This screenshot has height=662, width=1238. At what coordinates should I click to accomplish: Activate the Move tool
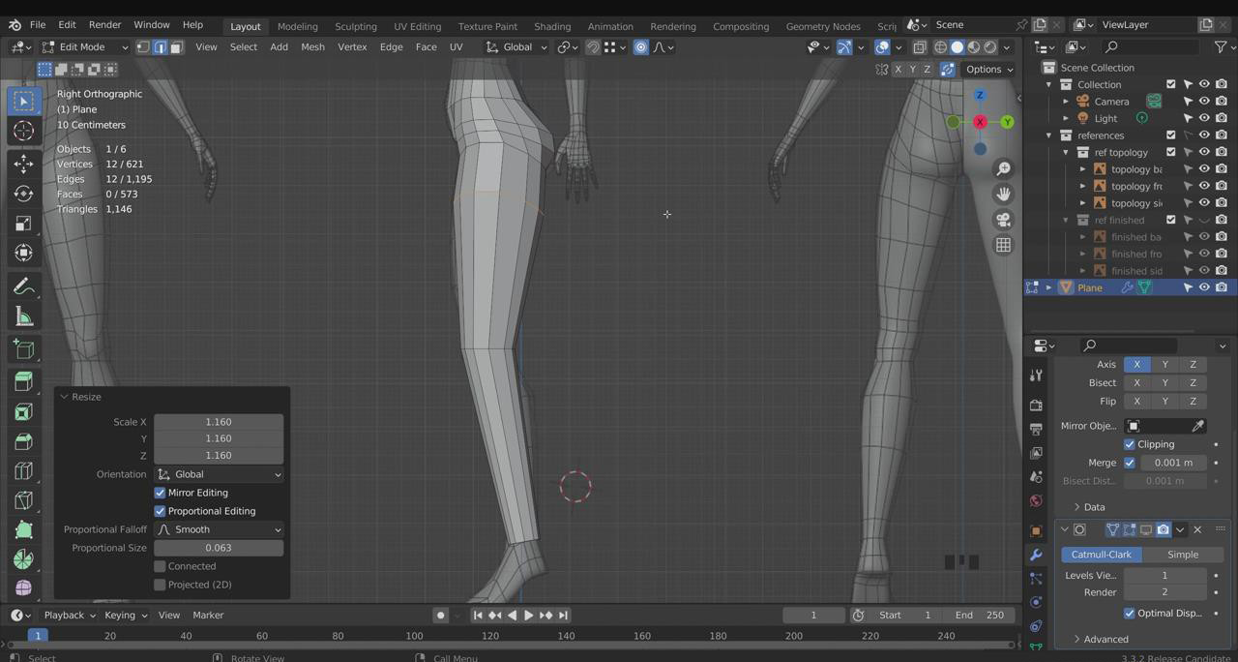[x=24, y=165]
